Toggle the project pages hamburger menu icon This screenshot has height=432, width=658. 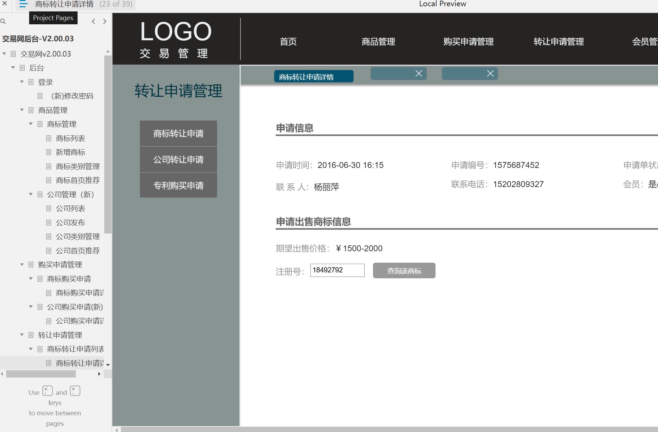tap(23, 4)
